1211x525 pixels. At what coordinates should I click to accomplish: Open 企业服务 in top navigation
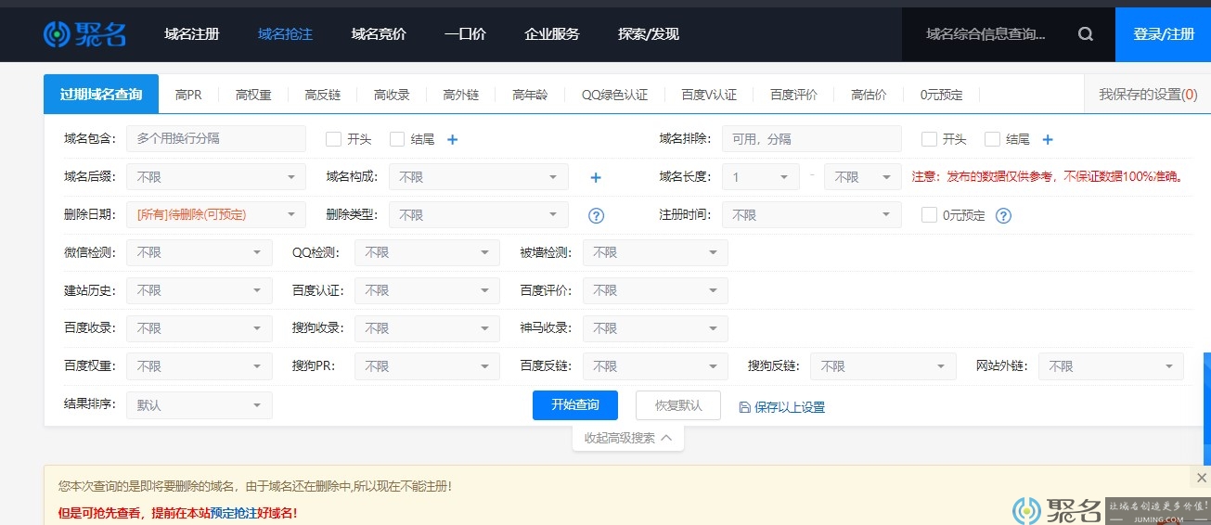[552, 34]
